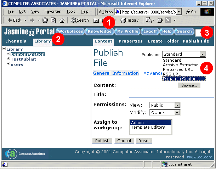This screenshot has width=216, height=169.
Task: Click the portal Search button
Action: point(184,32)
